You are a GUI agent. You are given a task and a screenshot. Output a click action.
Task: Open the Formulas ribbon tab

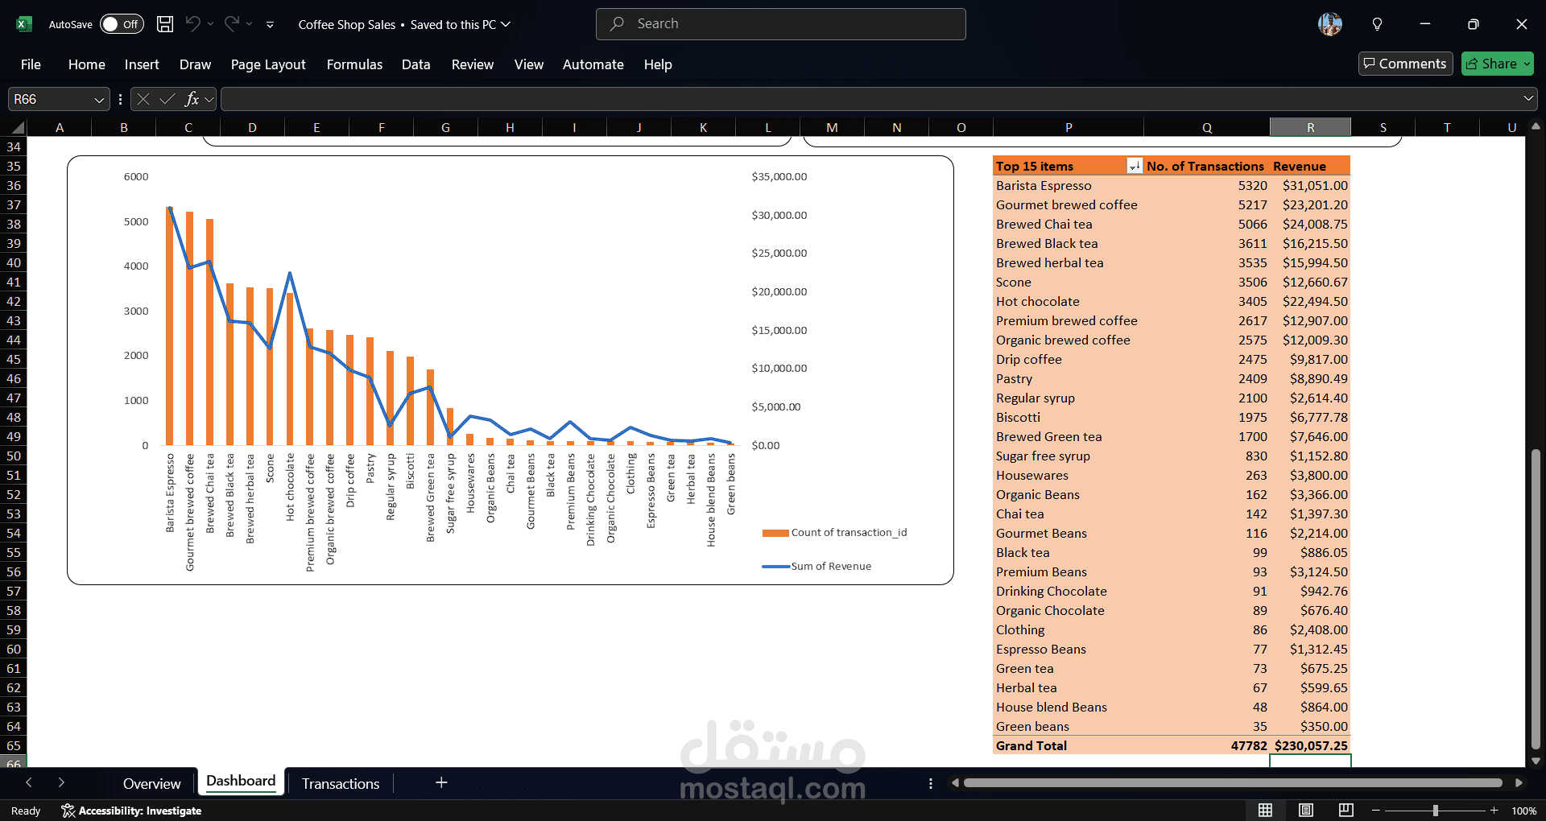(x=354, y=64)
